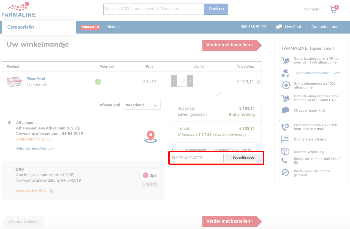This screenshot has width=350, height=229.
Task: Open Live Chat
Action: point(293,27)
